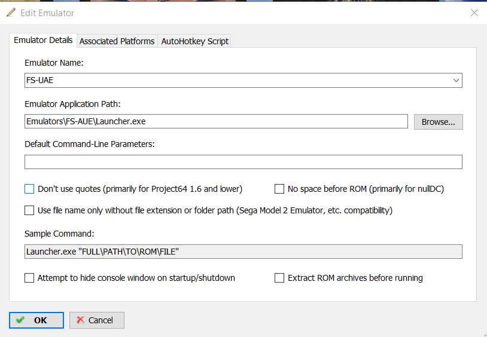This screenshot has height=337, width=487.
Task: Enable "Attempt to hide console window" checkbox
Action: (x=29, y=278)
